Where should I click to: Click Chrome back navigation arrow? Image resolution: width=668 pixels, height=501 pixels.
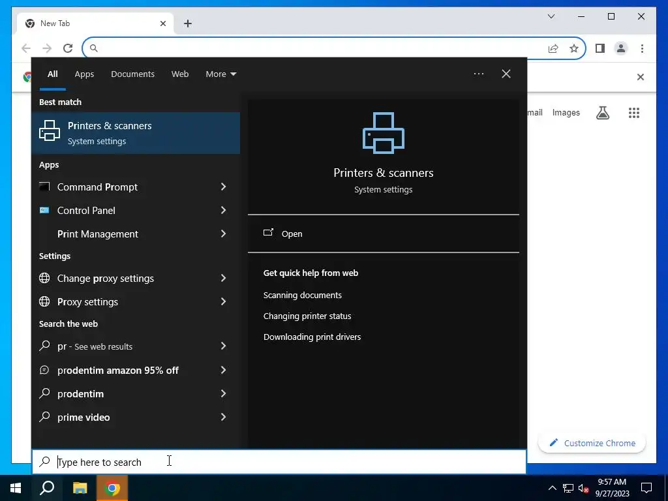coord(26,48)
